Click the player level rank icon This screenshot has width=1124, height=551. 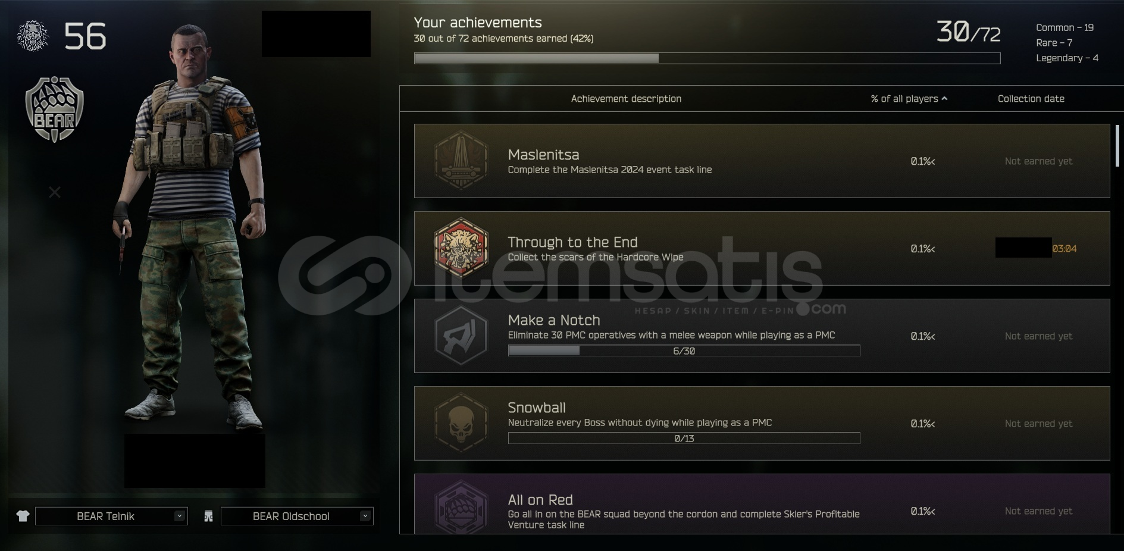(x=33, y=36)
